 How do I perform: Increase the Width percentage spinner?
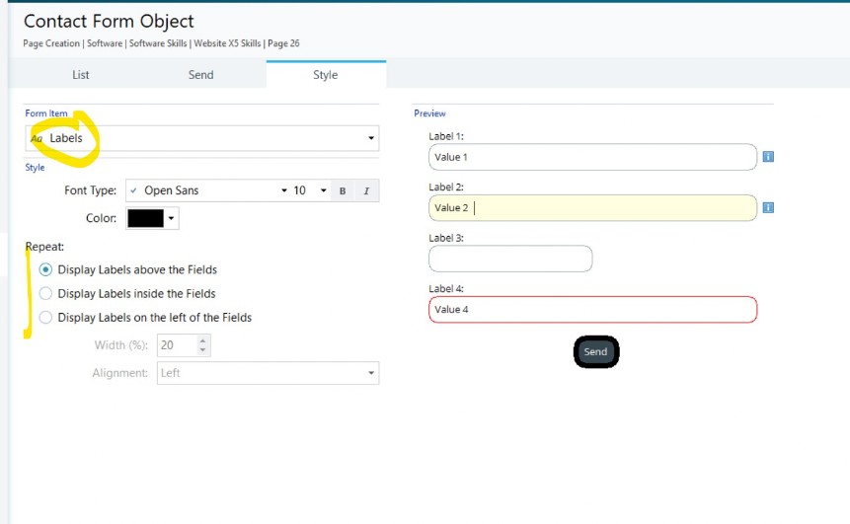[202, 340]
